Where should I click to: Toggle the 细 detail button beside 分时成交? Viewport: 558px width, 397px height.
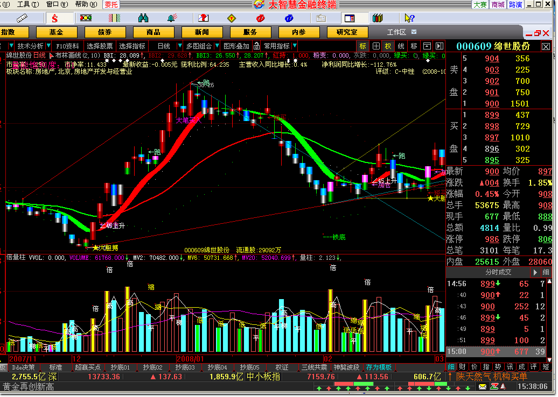pyautogui.click(x=546, y=272)
